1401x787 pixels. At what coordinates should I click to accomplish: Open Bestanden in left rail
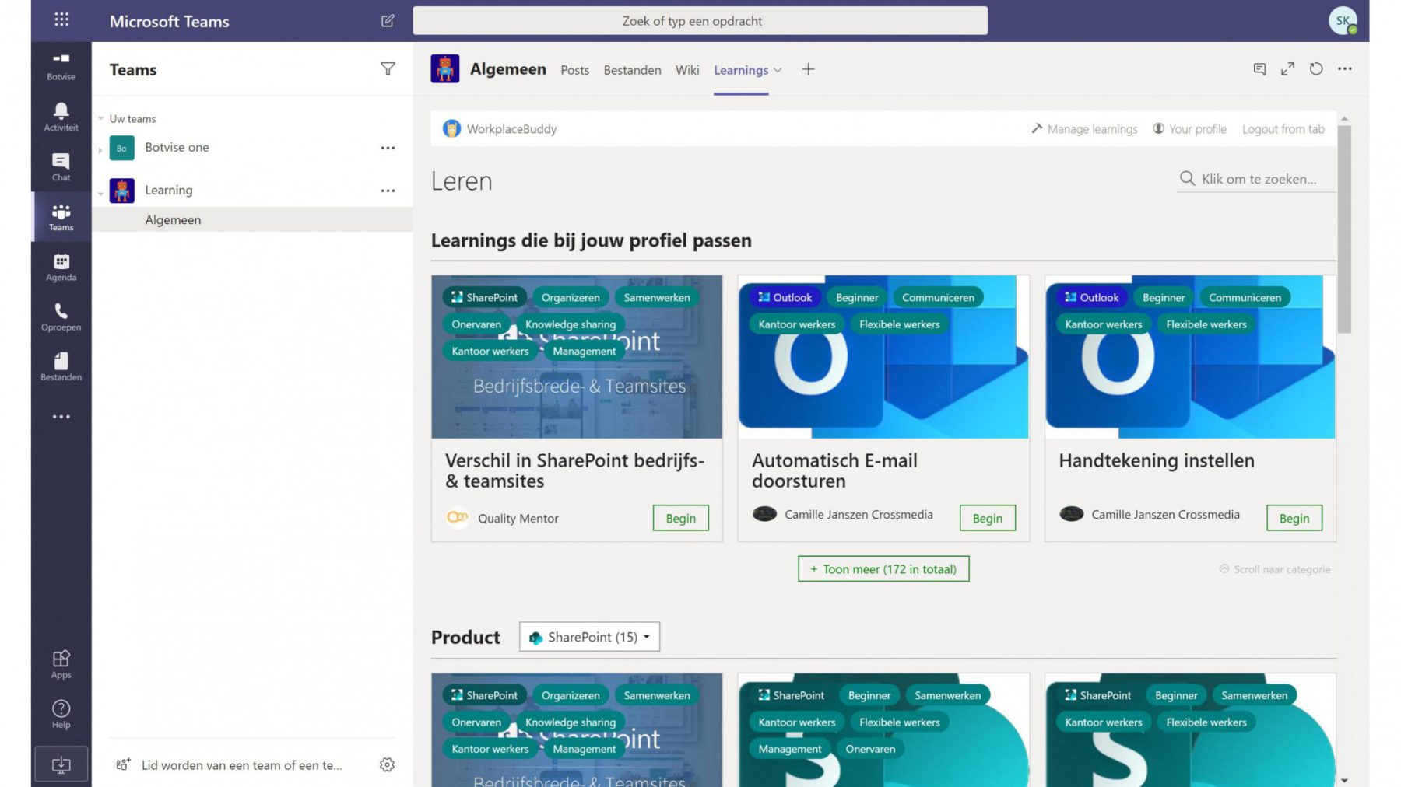pos(61,366)
